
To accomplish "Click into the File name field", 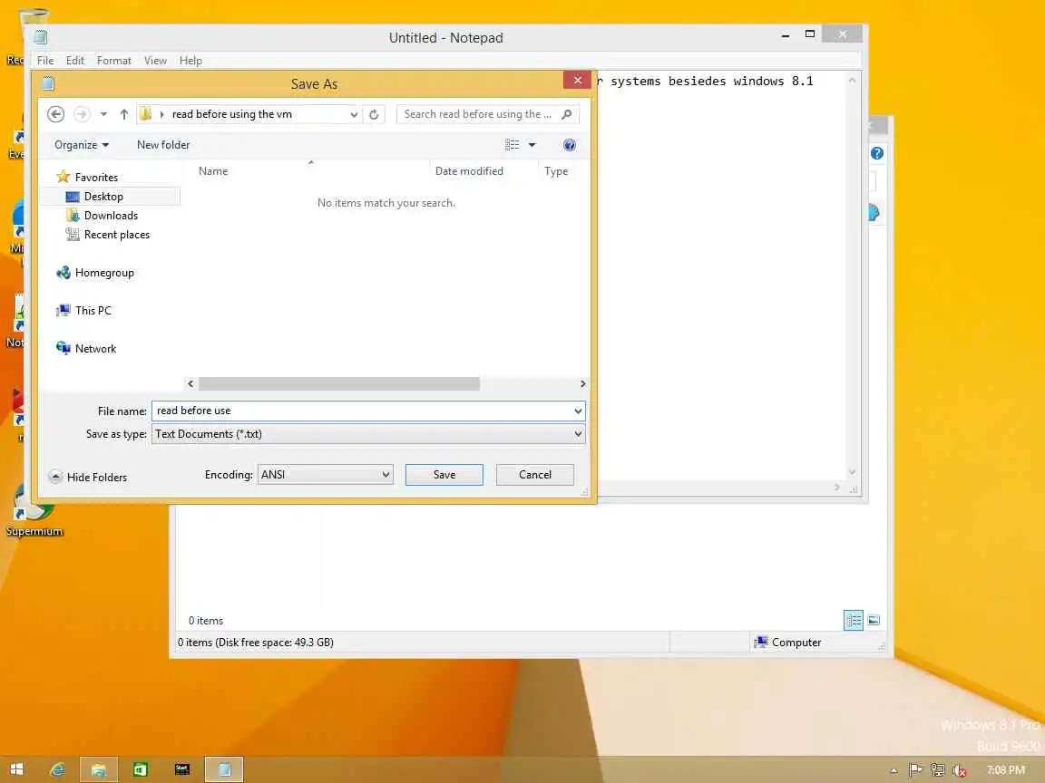I will point(361,411).
